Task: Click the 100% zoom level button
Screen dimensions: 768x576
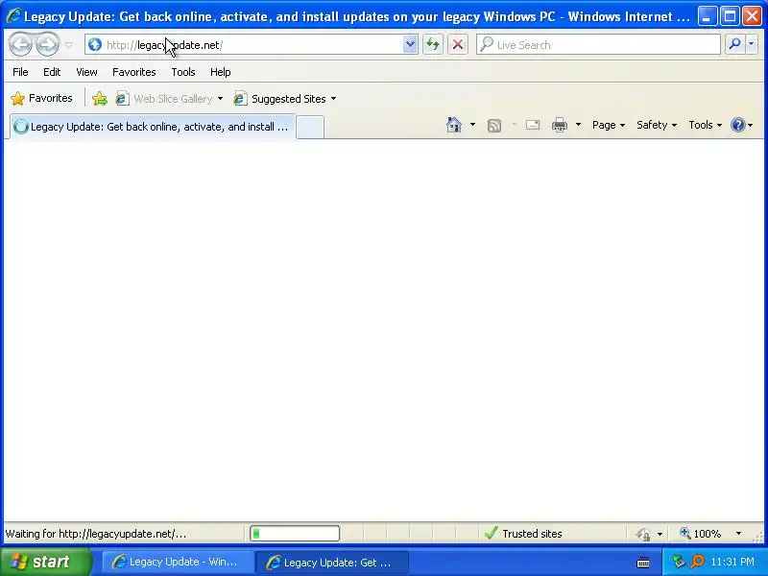Action: coord(701,534)
